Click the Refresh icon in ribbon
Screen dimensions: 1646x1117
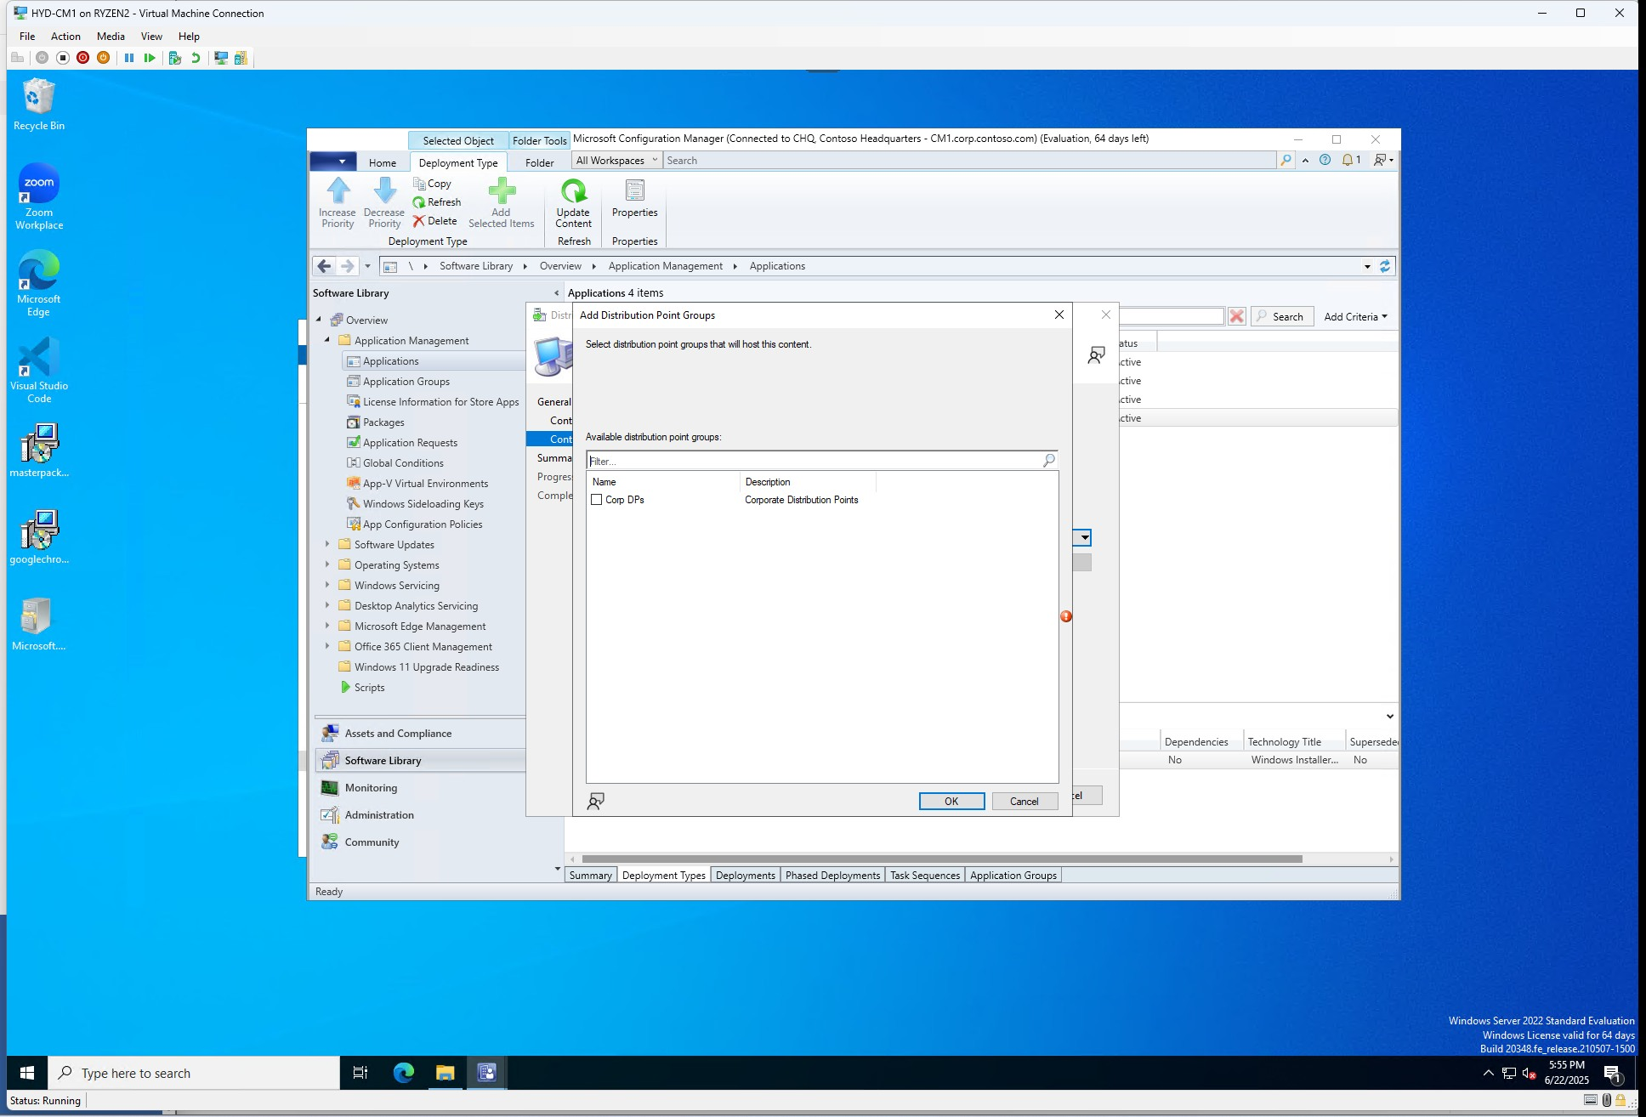point(418,202)
